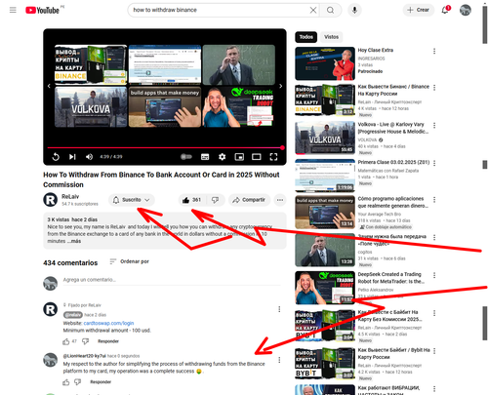
Task: Go to YouTube home via logo
Action: tap(42, 10)
